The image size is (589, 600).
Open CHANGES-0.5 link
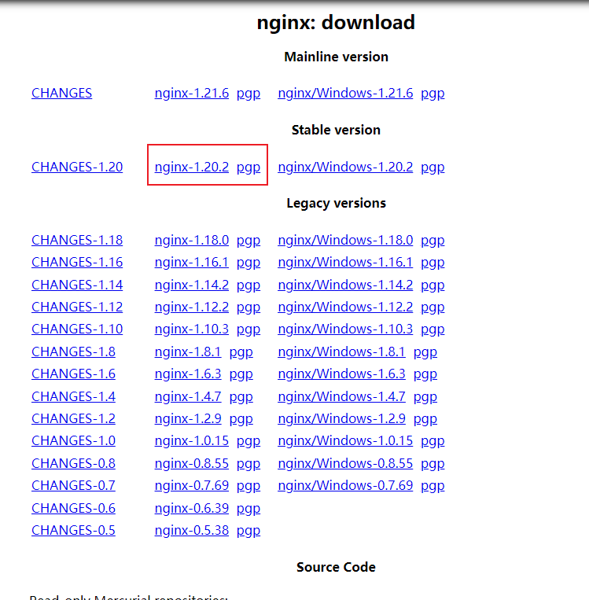pyautogui.click(x=73, y=530)
